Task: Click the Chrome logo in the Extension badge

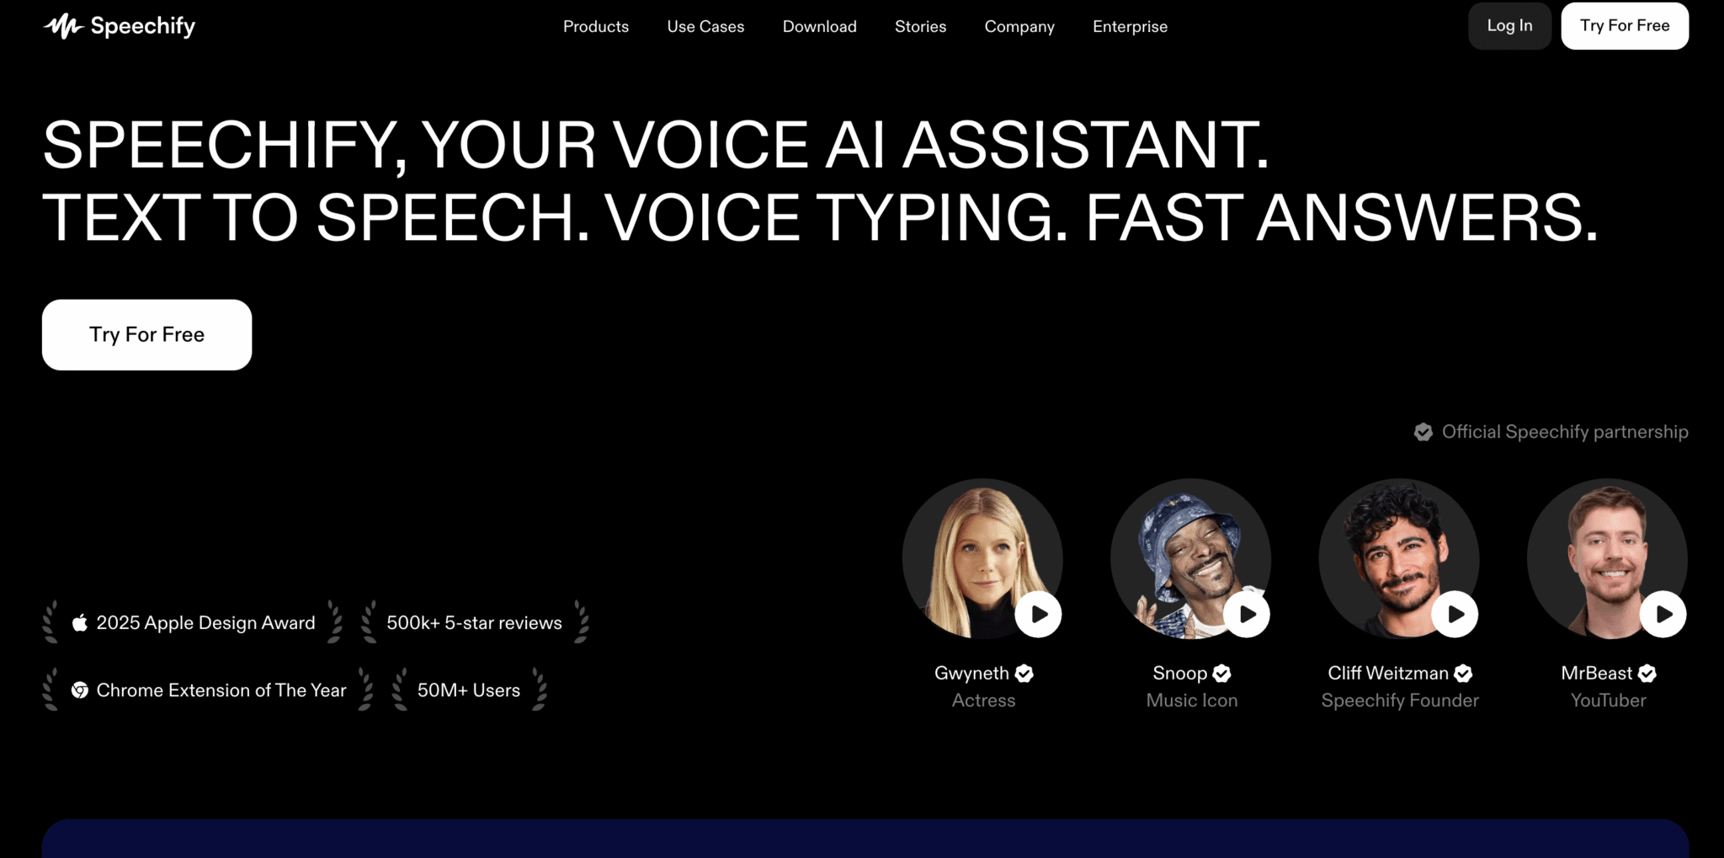Action: (x=80, y=690)
